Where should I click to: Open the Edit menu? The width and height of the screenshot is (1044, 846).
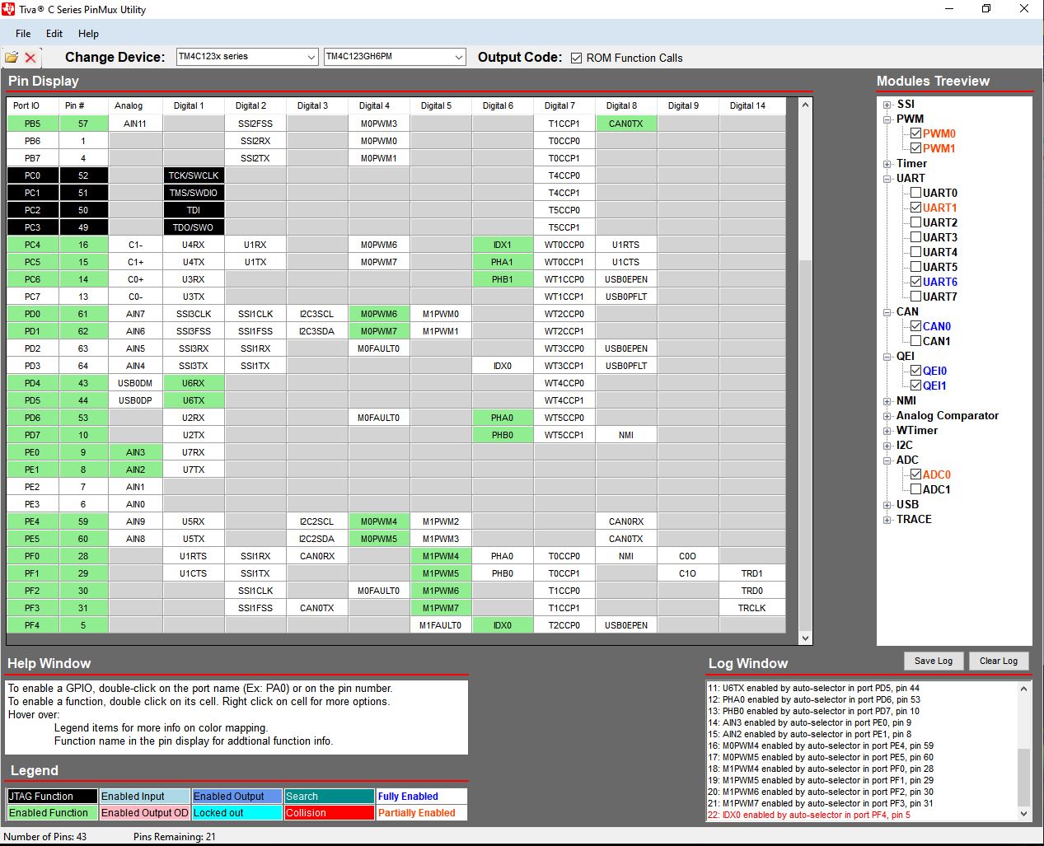[x=54, y=34]
